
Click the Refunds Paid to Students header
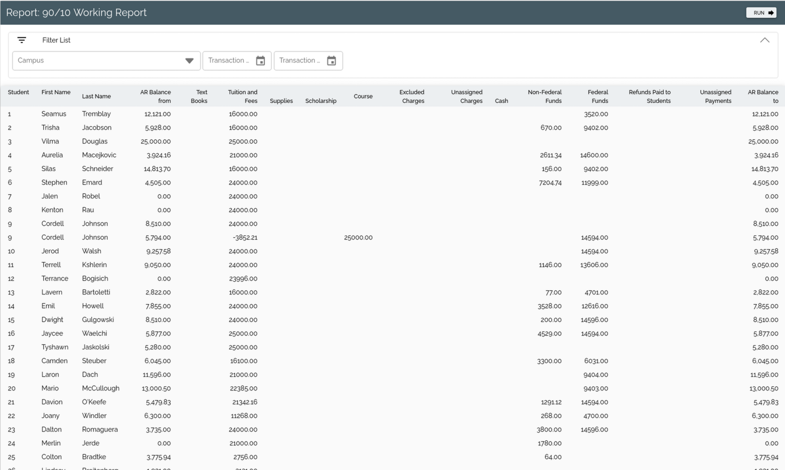point(649,96)
